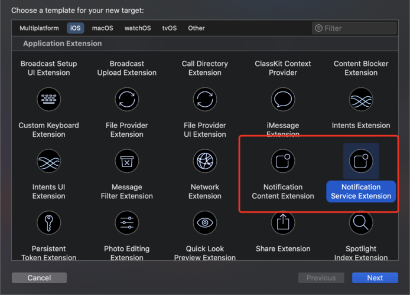Pick the iMessage Extension speech bubble icon
Image resolution: width=410 pixels, height=295 pixels.
pos(283,100)
